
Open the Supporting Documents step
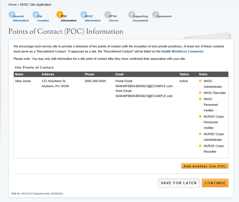[140, 18]
